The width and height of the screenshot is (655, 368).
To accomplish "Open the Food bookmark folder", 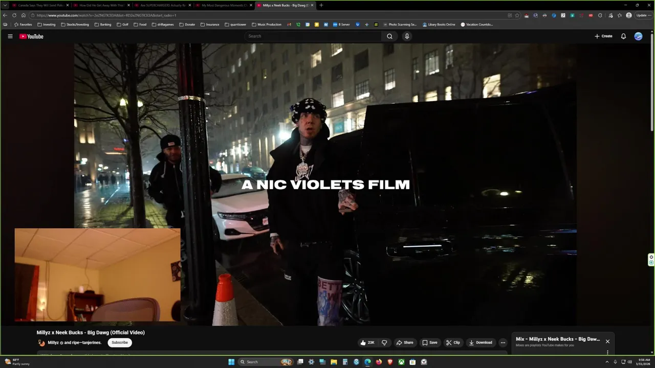I will coord(140,25).
